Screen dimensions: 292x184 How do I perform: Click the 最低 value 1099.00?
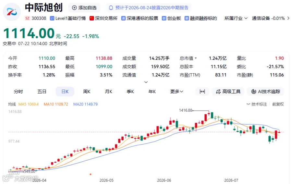click(104, 67)
